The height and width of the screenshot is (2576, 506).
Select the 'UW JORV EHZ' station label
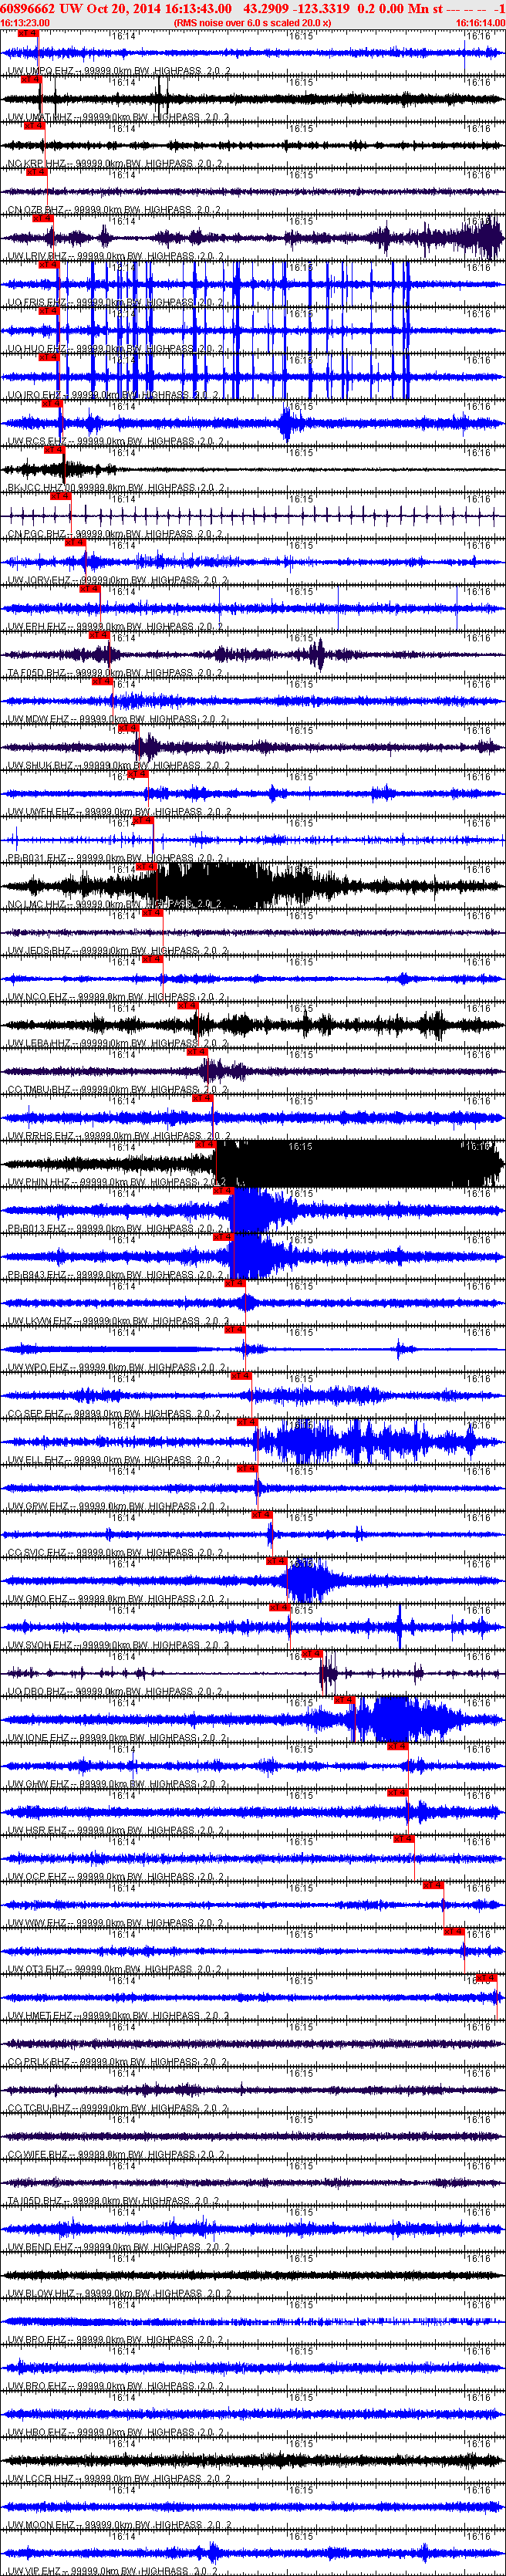coord(40,580)
